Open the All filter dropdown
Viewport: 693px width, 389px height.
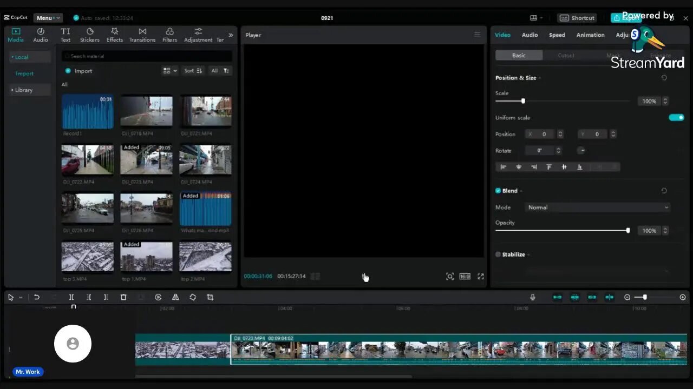(220, 71)
